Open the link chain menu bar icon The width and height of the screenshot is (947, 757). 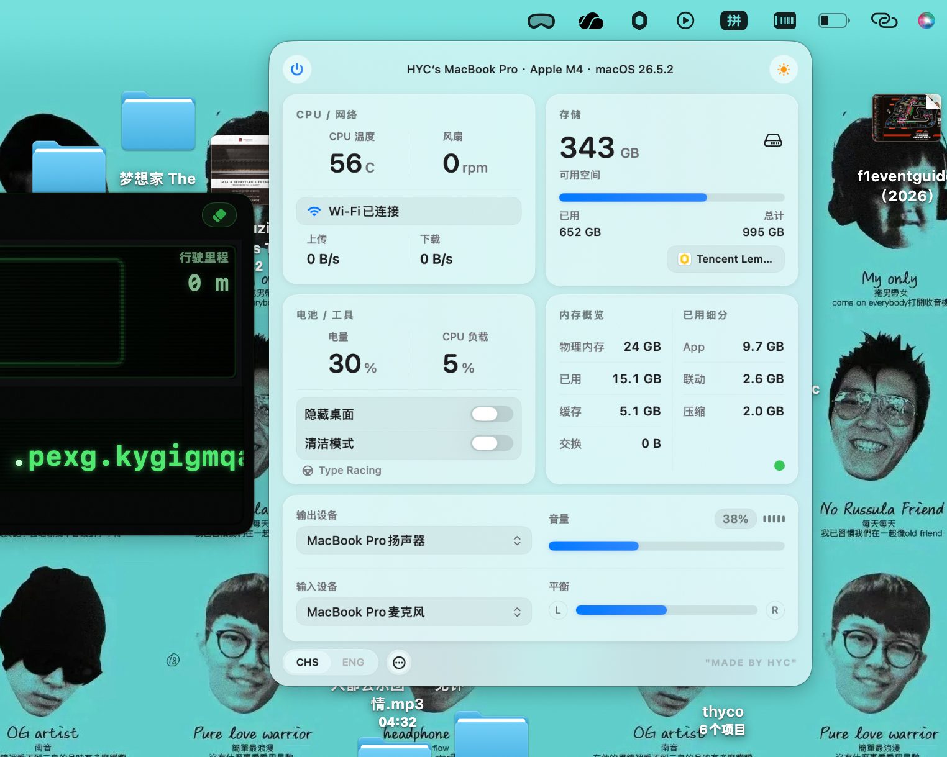click(x=884, y=21)
